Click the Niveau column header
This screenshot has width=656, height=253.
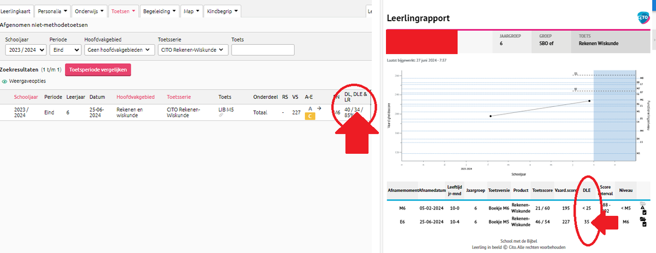pos(626,190)
